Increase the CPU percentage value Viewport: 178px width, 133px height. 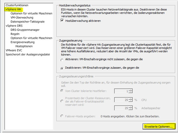tap(131, 99)
